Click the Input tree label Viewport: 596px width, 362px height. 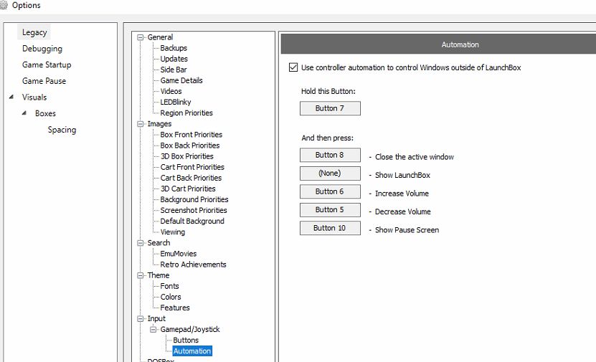[156, 319]
